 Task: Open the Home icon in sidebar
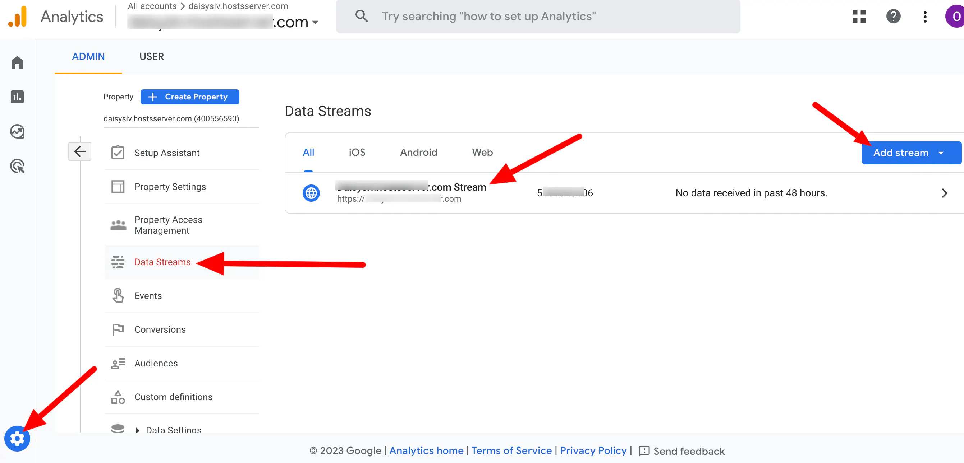[x=17, y=62]
